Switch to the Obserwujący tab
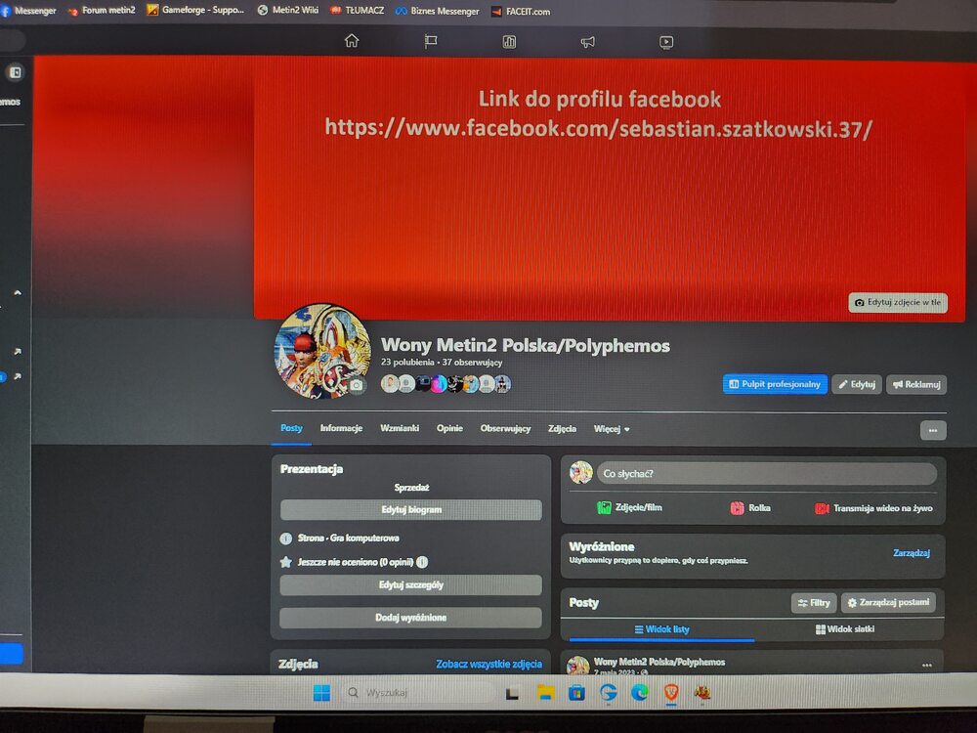Screen dimensions: 977x733 point(505,429)
